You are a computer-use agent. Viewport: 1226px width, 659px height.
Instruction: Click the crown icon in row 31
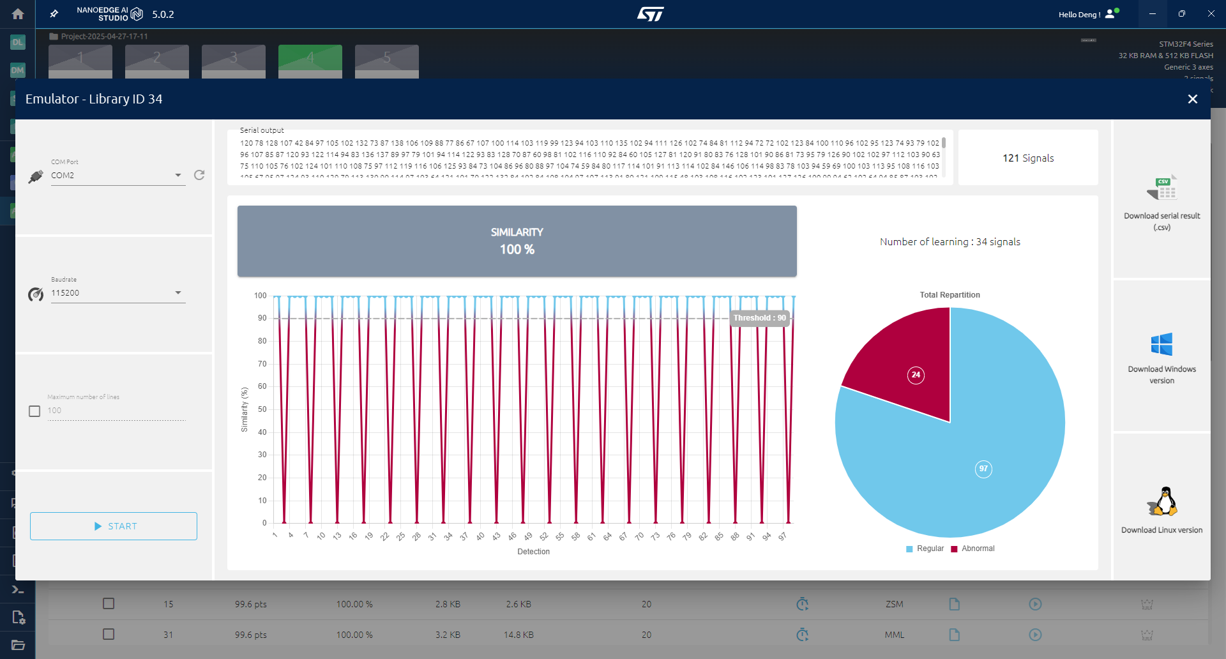pyautogui.click(x=1147, y=634)
